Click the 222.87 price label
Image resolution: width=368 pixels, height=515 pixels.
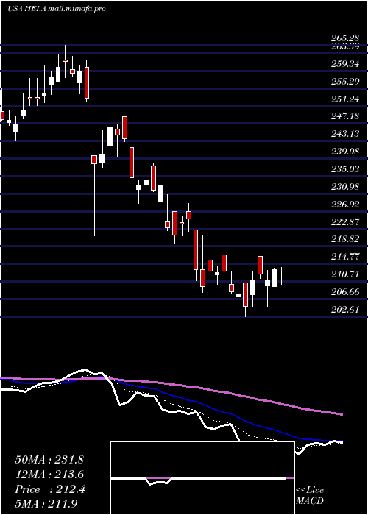pyautogui.click(x=345, y=221)
